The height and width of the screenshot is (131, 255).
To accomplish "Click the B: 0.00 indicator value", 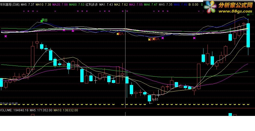I will click(193, 5).
